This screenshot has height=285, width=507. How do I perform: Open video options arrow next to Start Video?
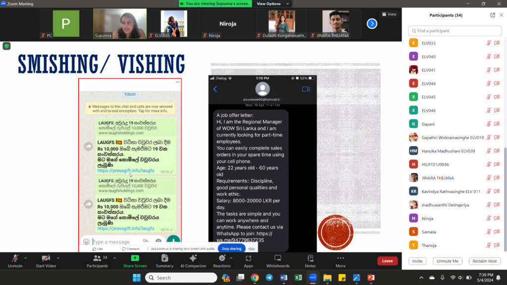coord(58,258)
